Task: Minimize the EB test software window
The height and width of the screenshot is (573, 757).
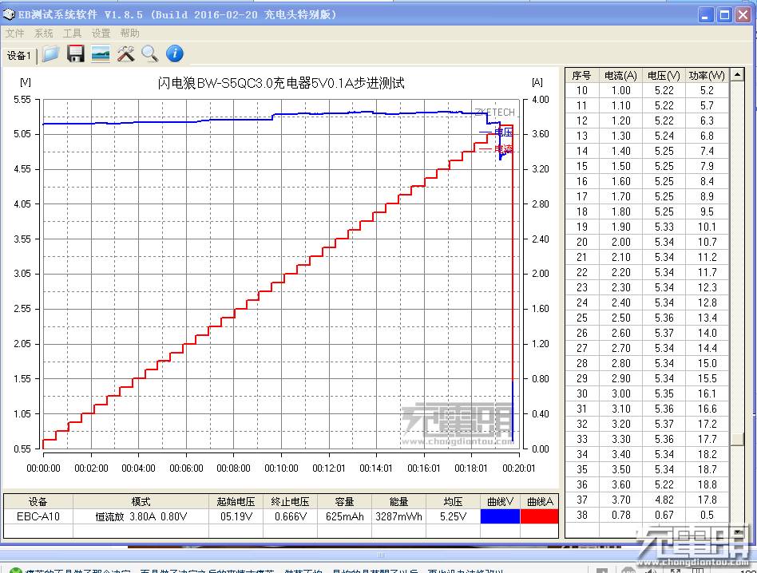Action: [x=705, y=15]
